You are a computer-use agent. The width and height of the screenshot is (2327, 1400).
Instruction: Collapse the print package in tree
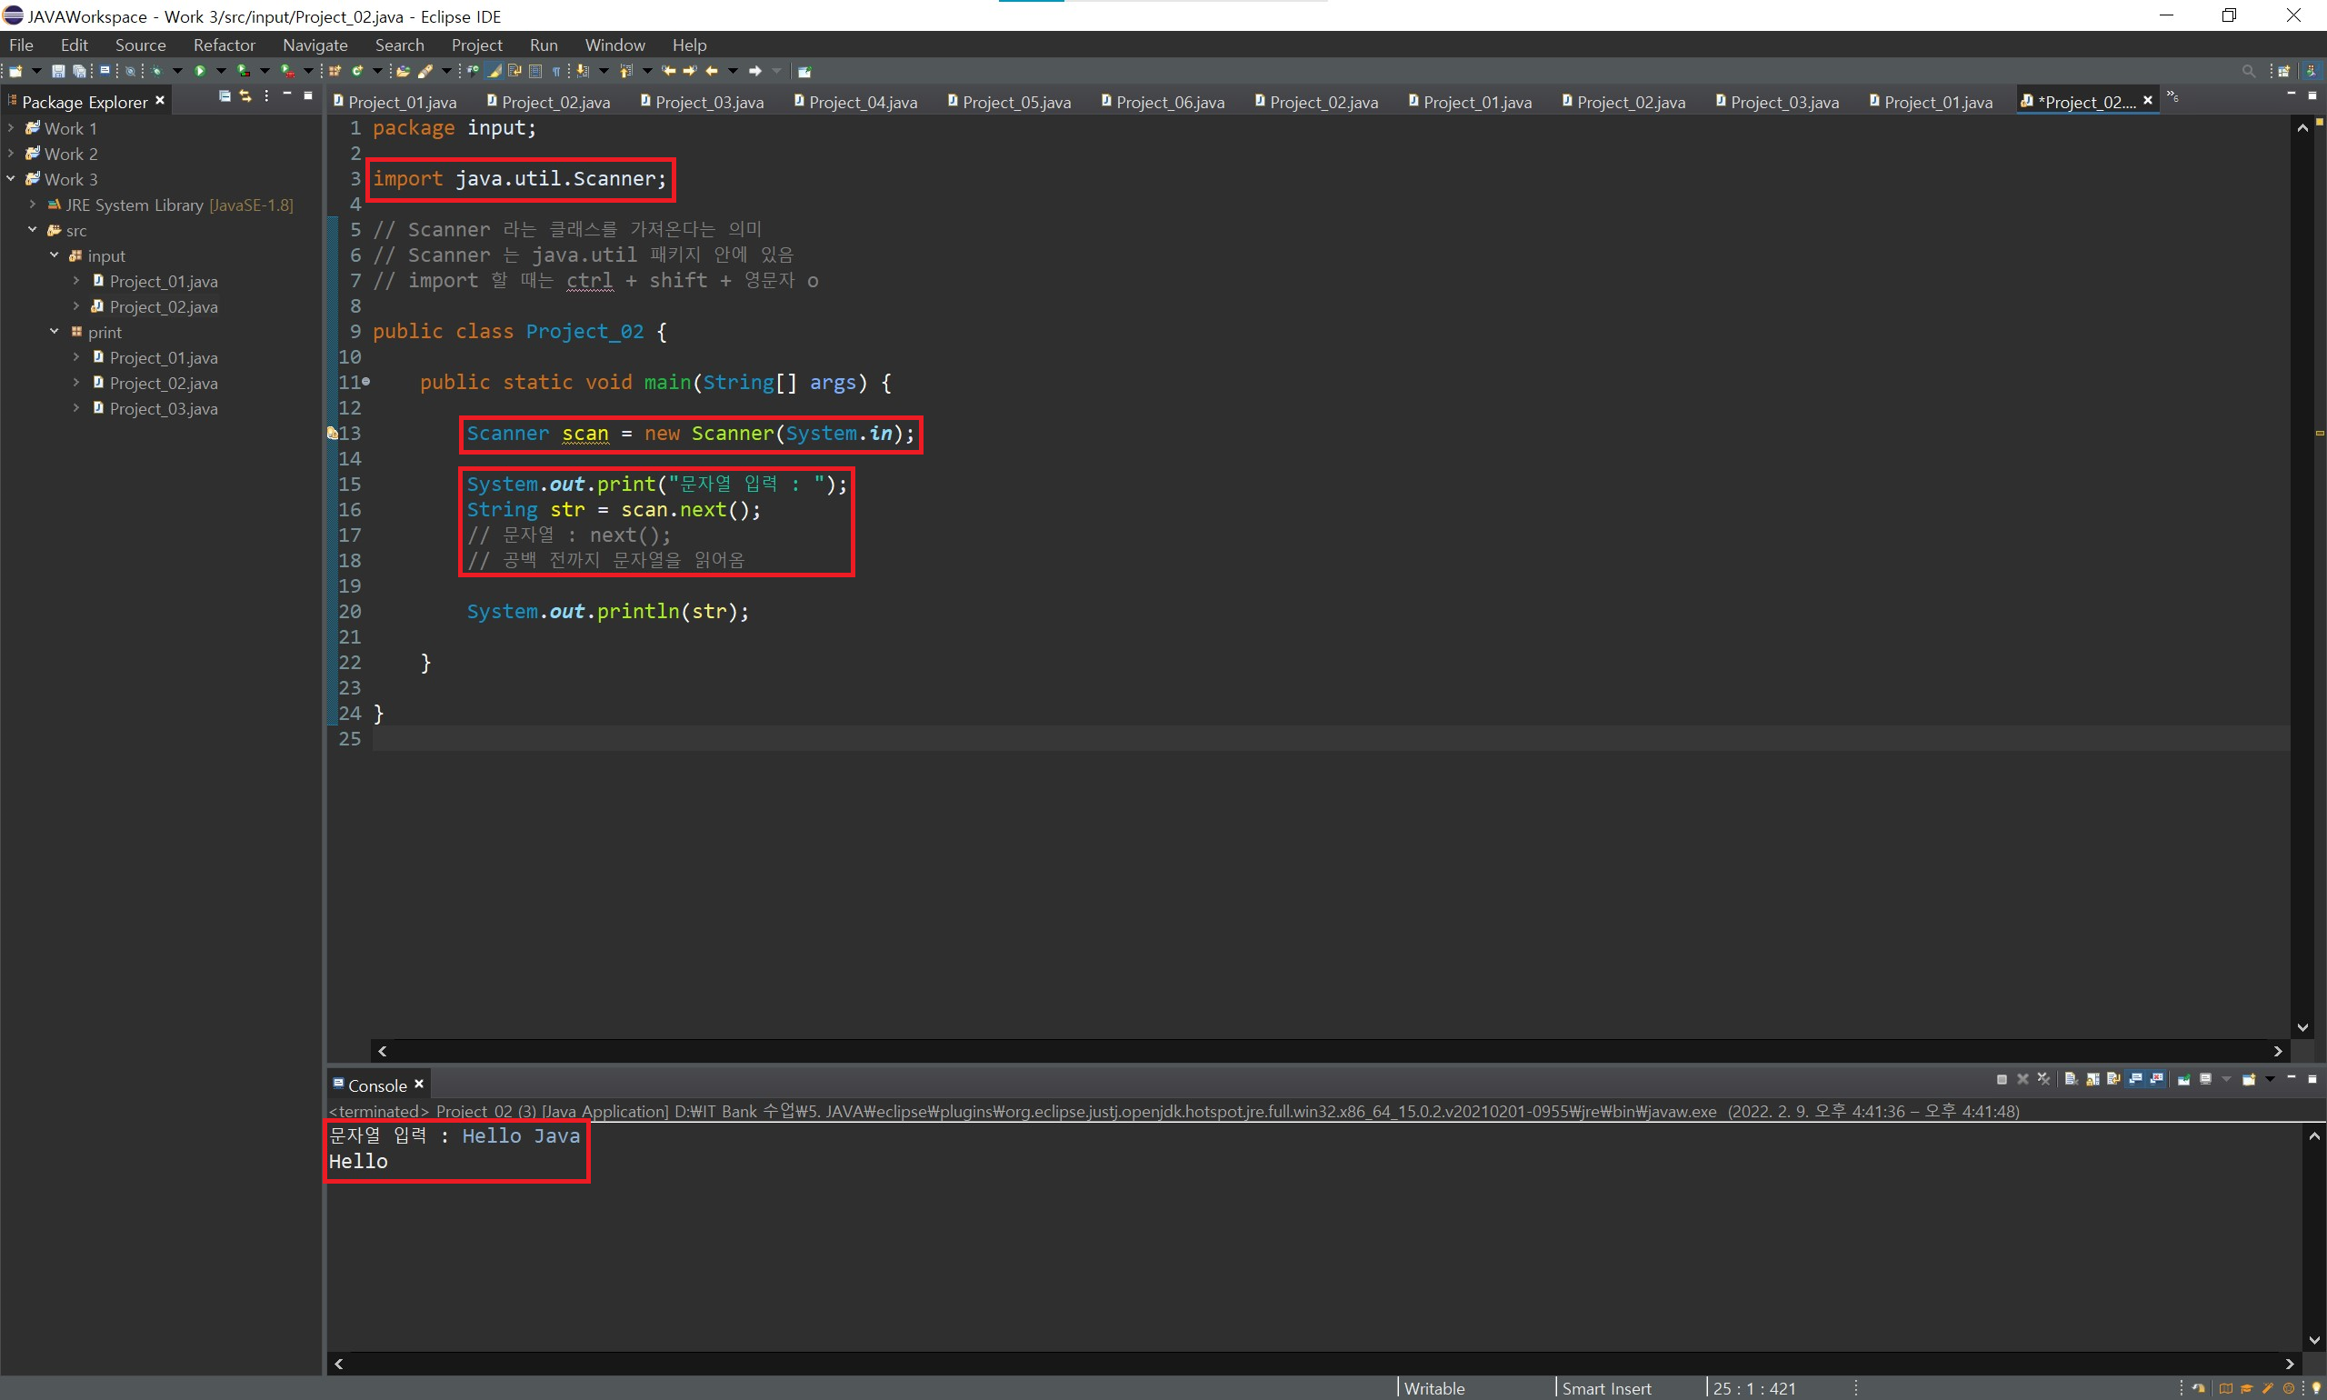tap(55, 331)
